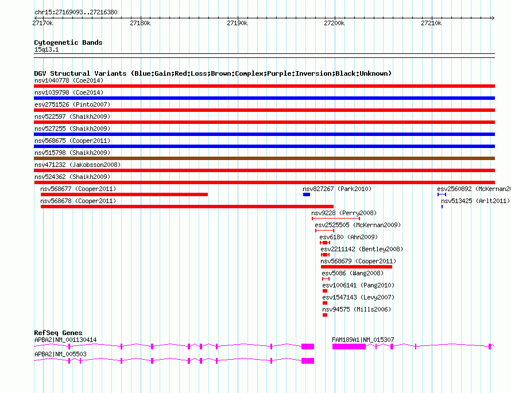Click the nsv522597 (Shaikh2009) loss bar
The width and height of the screenshot is (511, 393).
264,122
